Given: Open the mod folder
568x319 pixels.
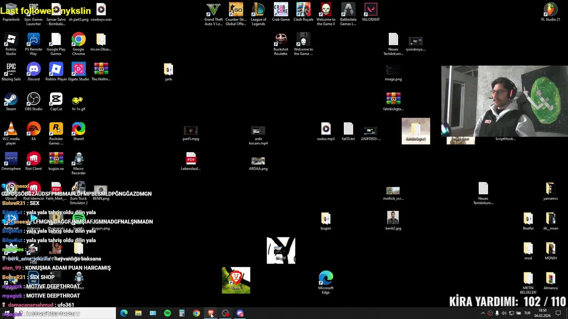Looking at the screenshot, I should 528,251.
